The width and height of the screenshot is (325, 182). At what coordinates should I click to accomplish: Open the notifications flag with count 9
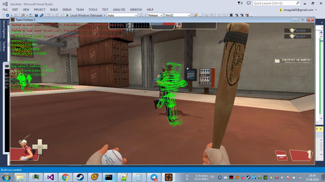pos(240,3)
